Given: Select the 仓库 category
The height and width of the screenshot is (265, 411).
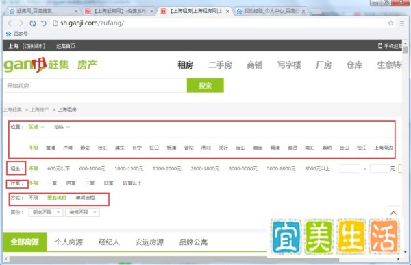Looking at the screenshot, I should pos(354,65).
